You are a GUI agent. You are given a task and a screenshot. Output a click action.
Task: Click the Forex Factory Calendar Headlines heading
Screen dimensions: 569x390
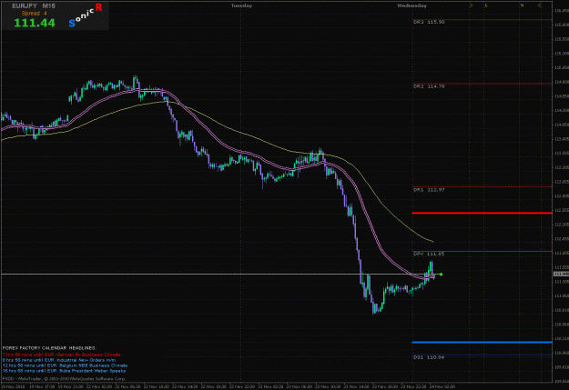click(x=49, y=348)
